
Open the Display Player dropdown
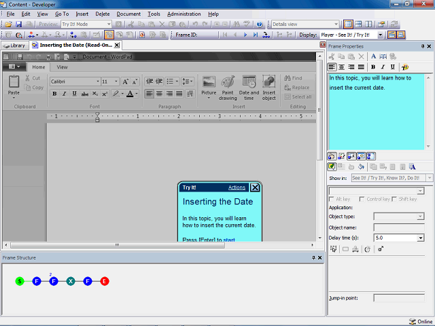tap(381, 35)
